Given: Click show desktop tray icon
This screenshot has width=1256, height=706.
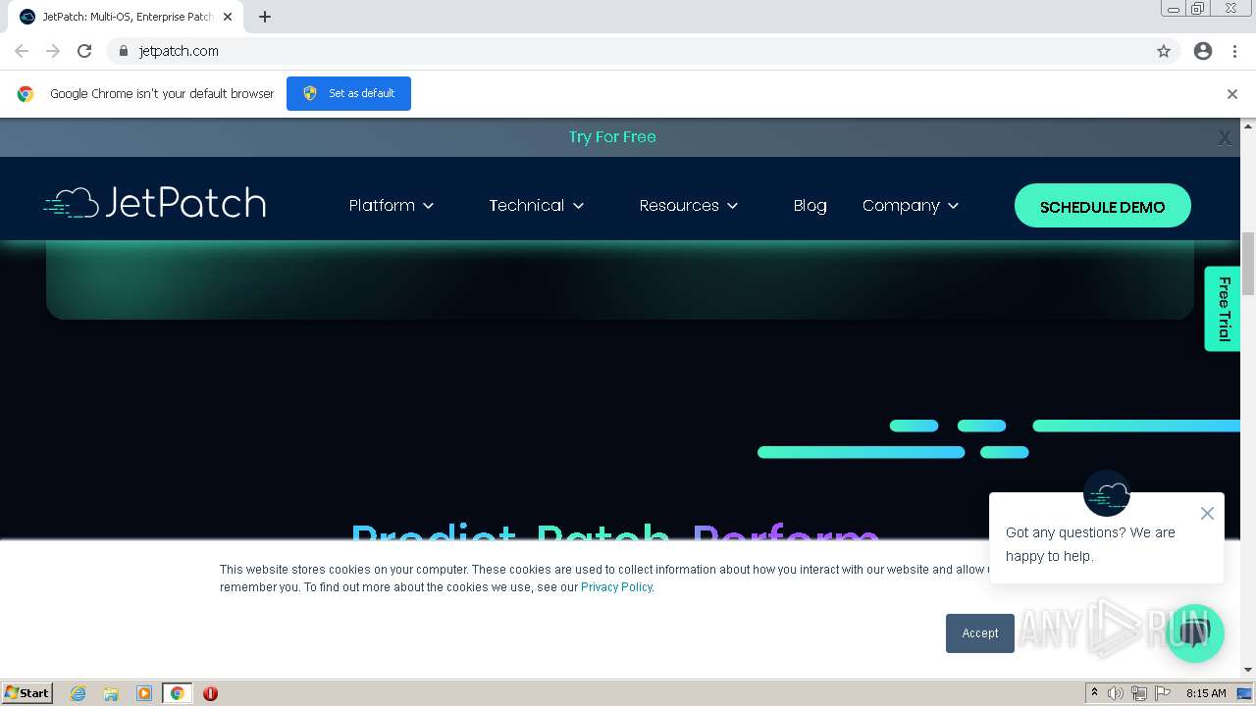Looking at the screenshot, I should click(x=1244, y=693).
